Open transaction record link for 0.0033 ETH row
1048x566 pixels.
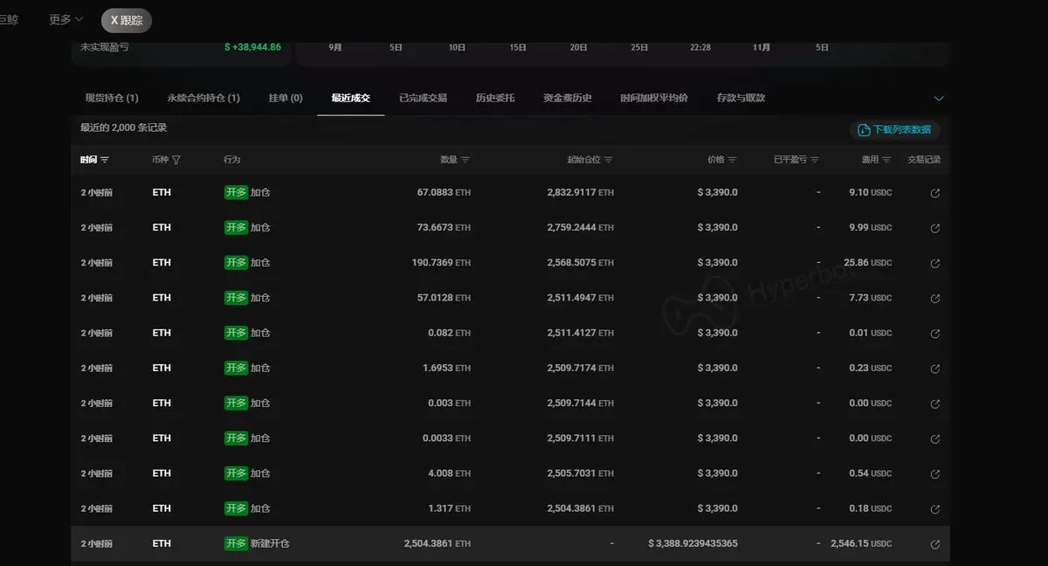[x=935, y=438]
